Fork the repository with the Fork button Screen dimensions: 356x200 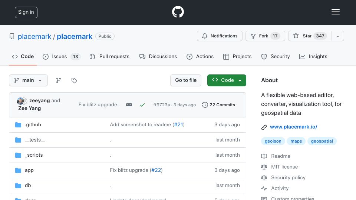(265, 36)
